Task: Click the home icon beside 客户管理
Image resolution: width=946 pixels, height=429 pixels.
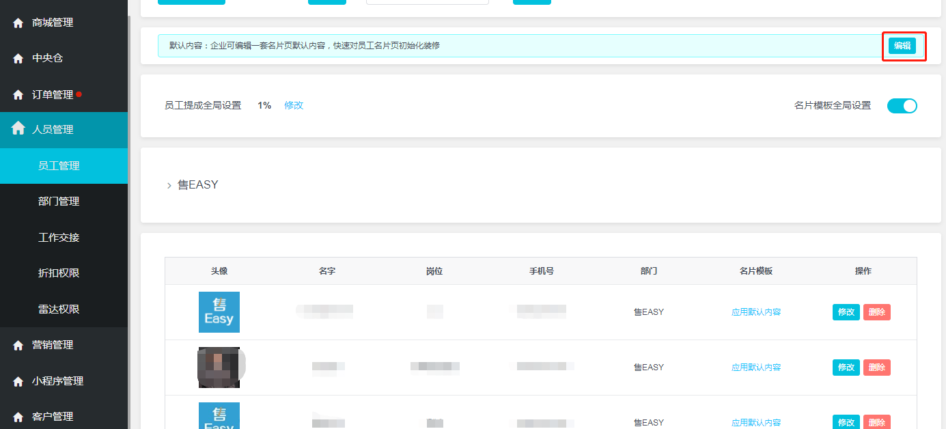Action: [18, 417]
